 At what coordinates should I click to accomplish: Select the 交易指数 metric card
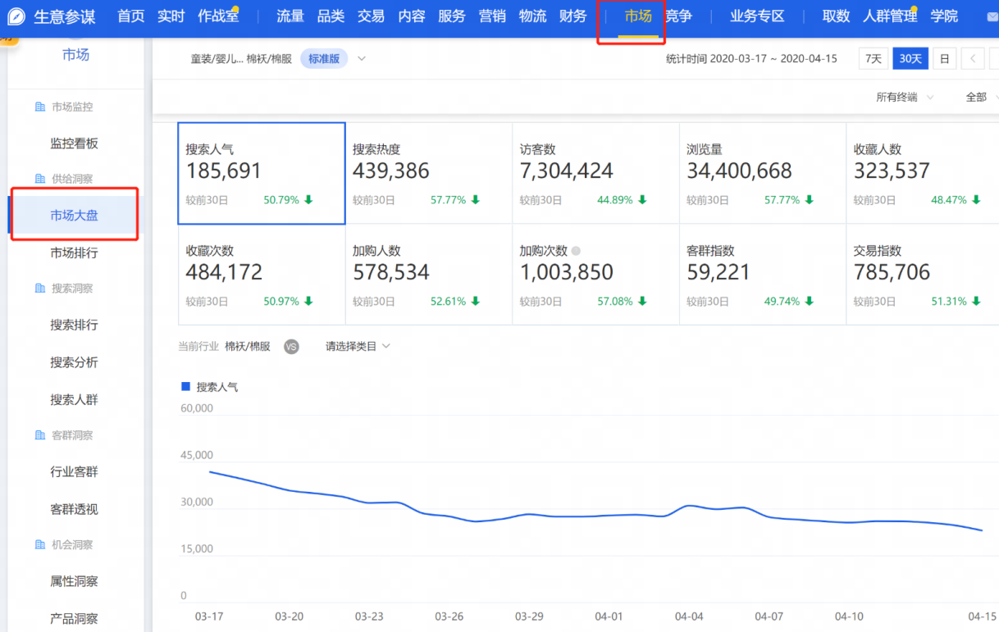point(923,275)
